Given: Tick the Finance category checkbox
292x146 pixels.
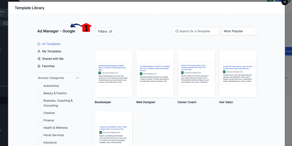Looking at the screenshot, I should 40,120.
